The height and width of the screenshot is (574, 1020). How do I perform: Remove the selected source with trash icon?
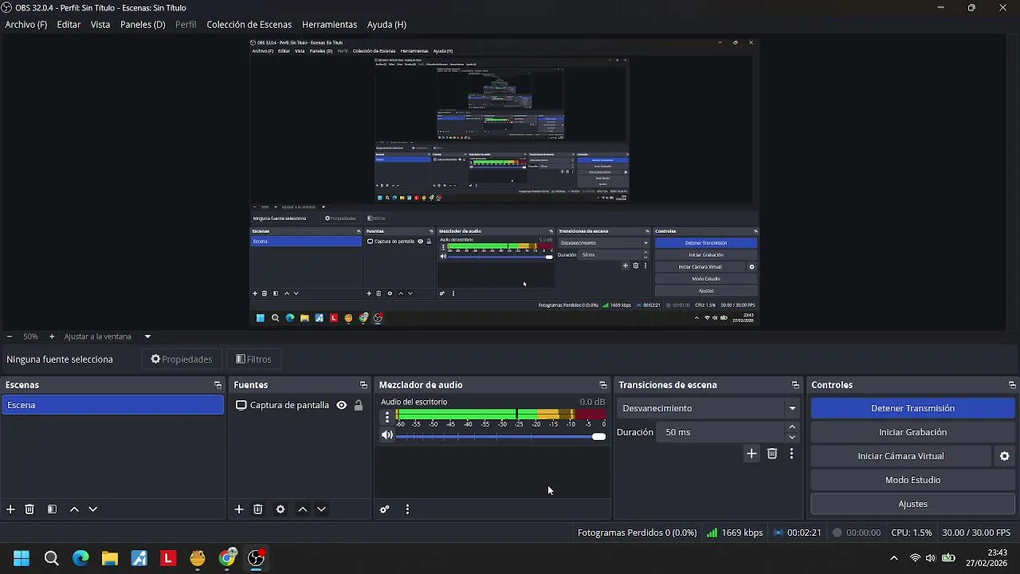[x=258, y=509]
